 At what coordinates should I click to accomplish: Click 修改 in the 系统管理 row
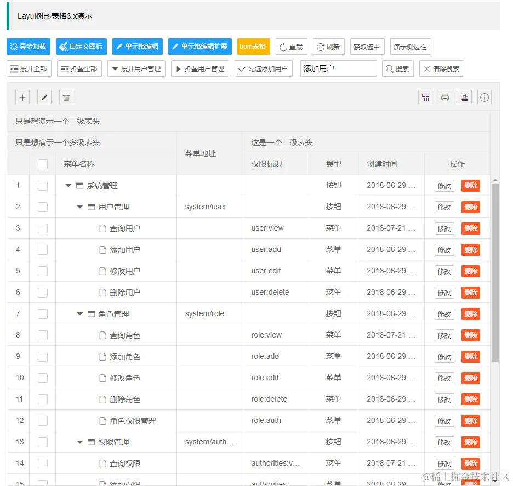tap(444, 186)
